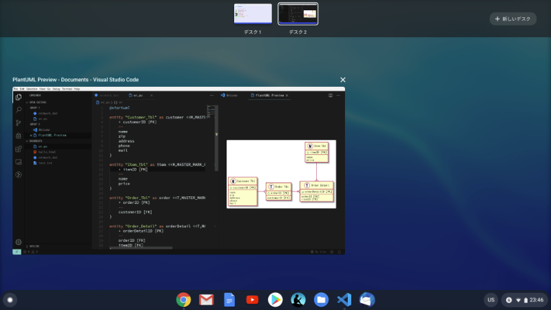The height and width of the screenshot is (310, 551).
Task: Launch YouTube from the shelf
Action: [252, 300]
